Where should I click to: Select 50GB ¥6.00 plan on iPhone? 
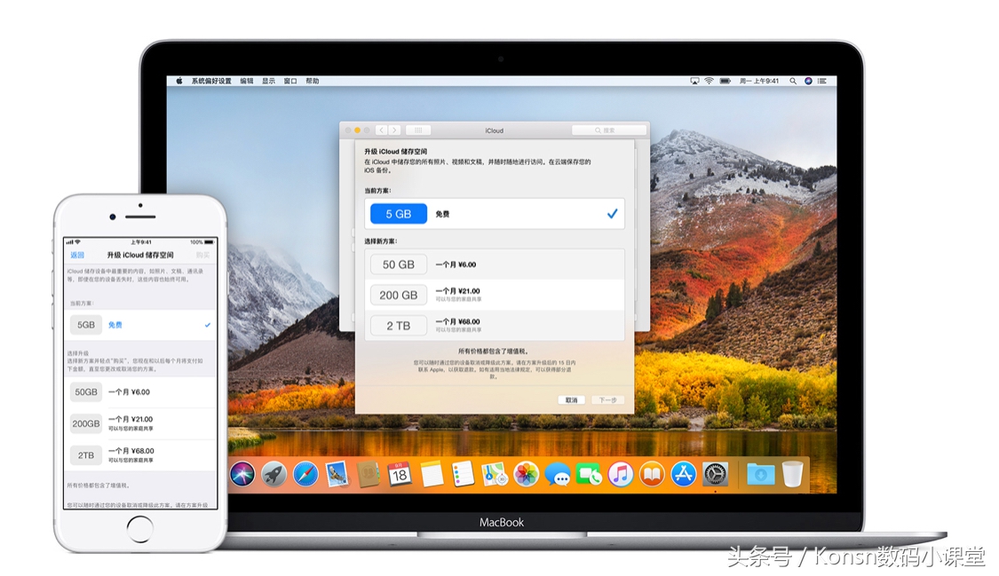pos(140,392)
